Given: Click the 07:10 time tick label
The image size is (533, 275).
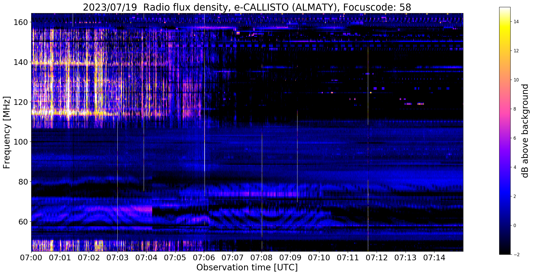Looking at the screenshot, I should [319, 257].
